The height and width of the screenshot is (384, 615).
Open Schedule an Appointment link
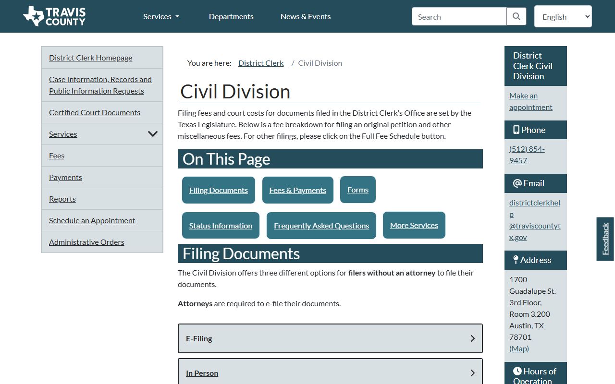[x=92, y=220]
